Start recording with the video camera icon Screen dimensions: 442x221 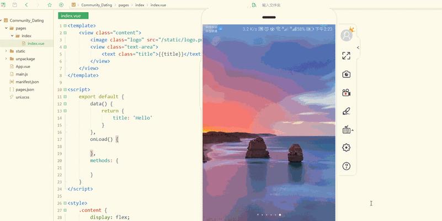point(346,93)
